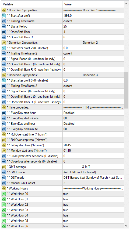The image size is (130, 230).
Task: Click the integer icon beside Signal Period 25
Action: click(4, 26)
